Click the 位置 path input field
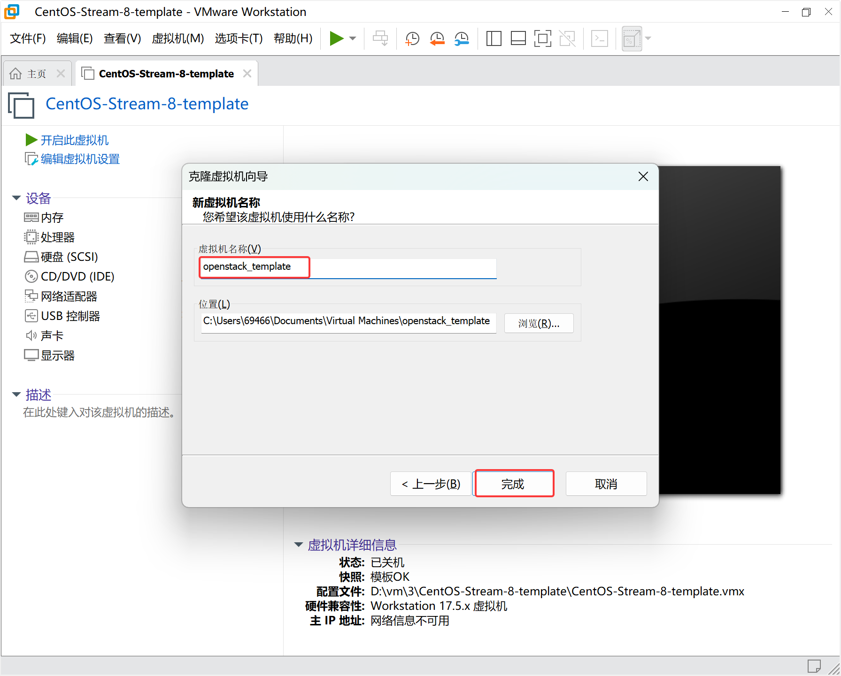This screenshot has width=841, height=676. pos(348,323)
